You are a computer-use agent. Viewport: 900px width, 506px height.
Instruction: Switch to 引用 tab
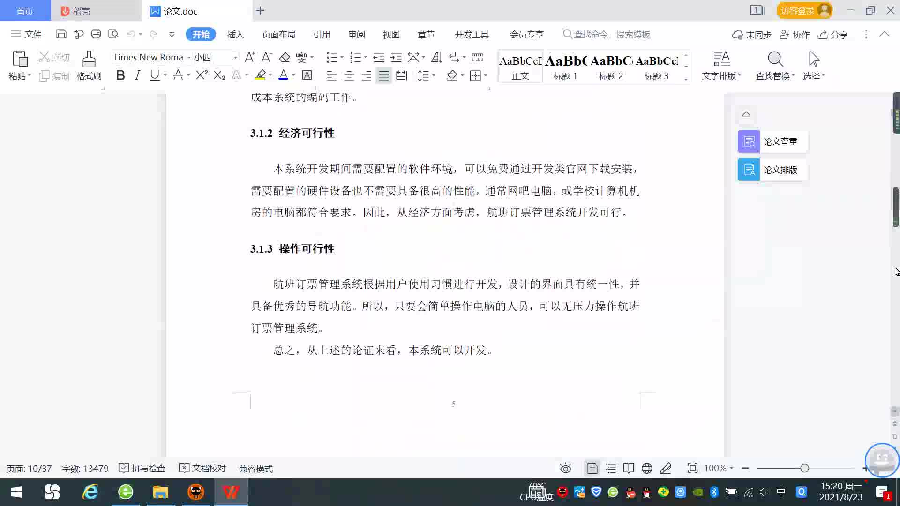tap(322, 34)
